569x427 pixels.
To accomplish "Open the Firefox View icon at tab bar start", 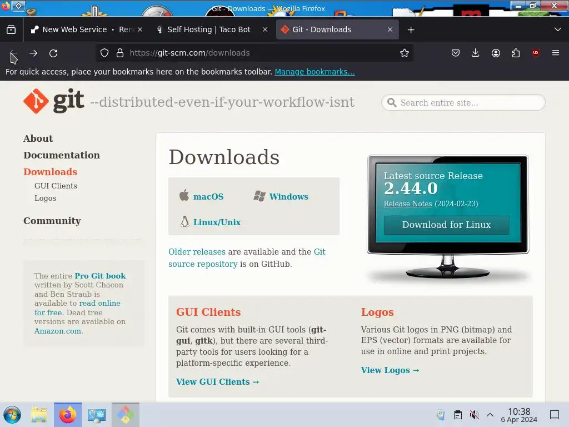I will click(11, 29).
